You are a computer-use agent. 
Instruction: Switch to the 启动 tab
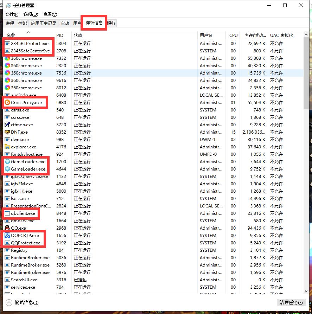click(x=65, y=24)
